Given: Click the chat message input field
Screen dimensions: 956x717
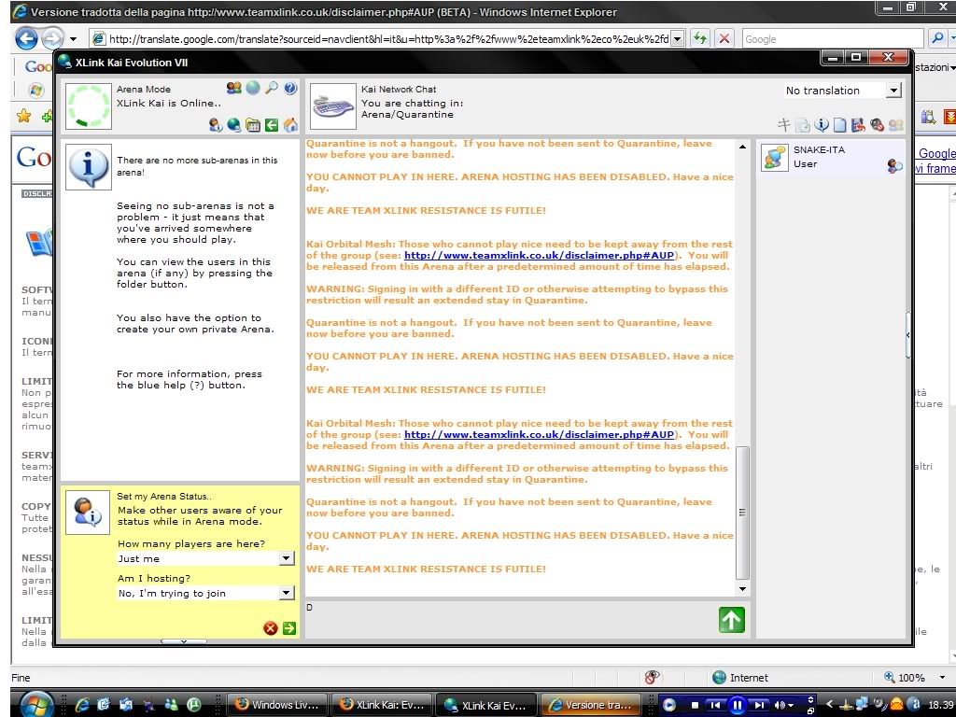Looking at the screenshot, I should pos(511,620).
